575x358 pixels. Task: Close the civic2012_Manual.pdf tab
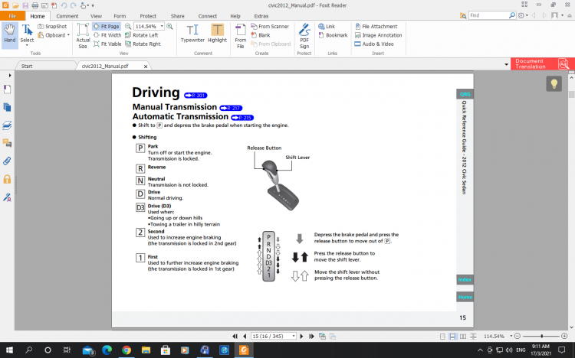(146, 67)
